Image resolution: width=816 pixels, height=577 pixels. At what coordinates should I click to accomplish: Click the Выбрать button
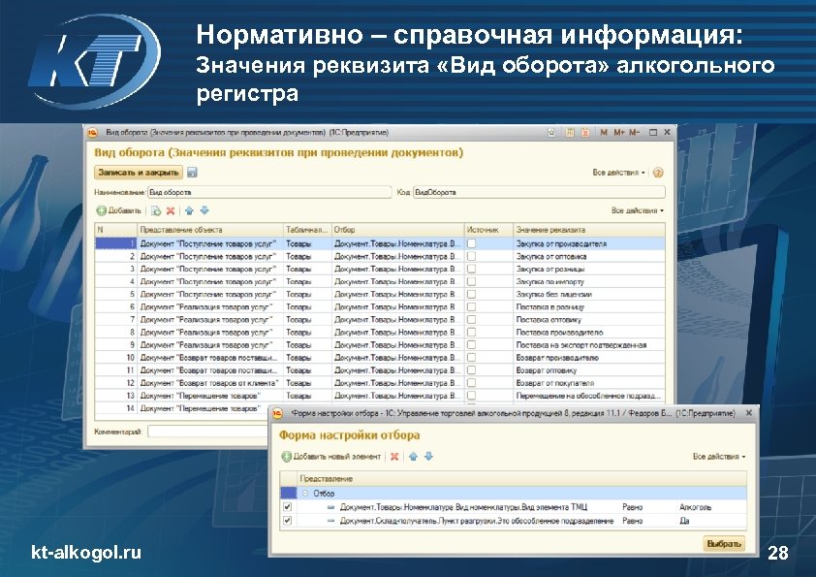point(723,544)
